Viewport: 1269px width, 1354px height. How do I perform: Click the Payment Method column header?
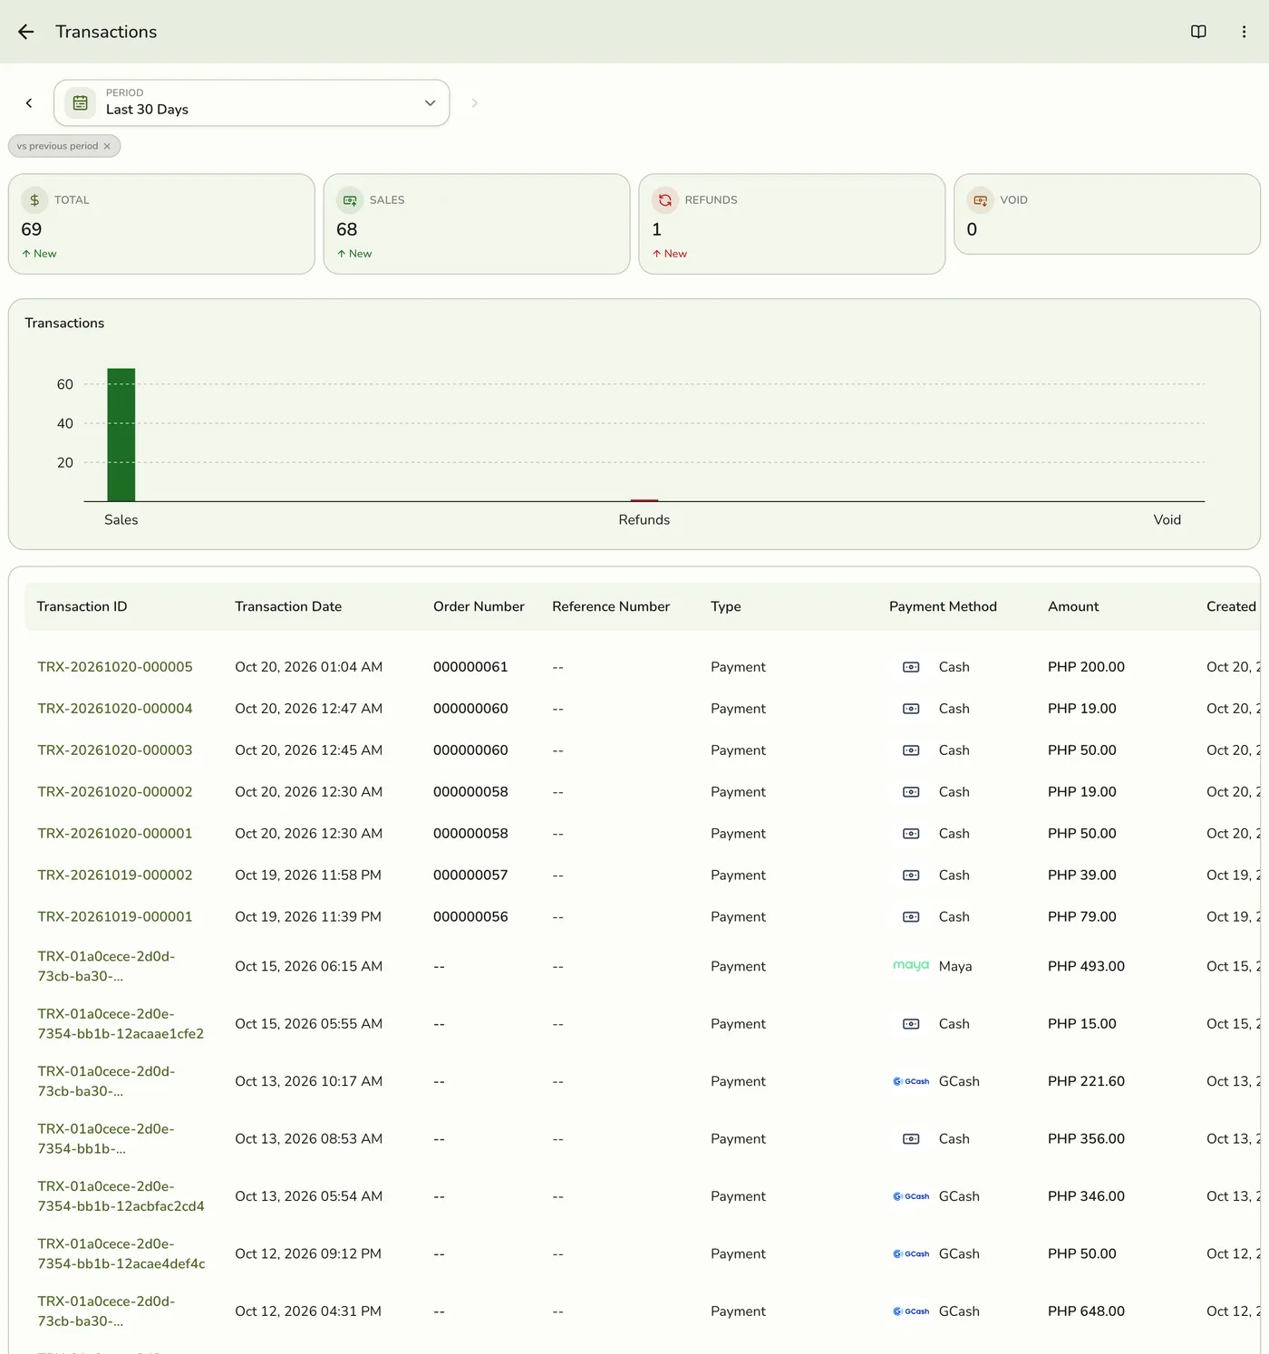(x=943, y=606)
